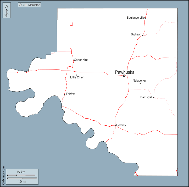189x187 pixels.
Task: Click the 10 mi scale bar
Action: (x=22, y=178)
